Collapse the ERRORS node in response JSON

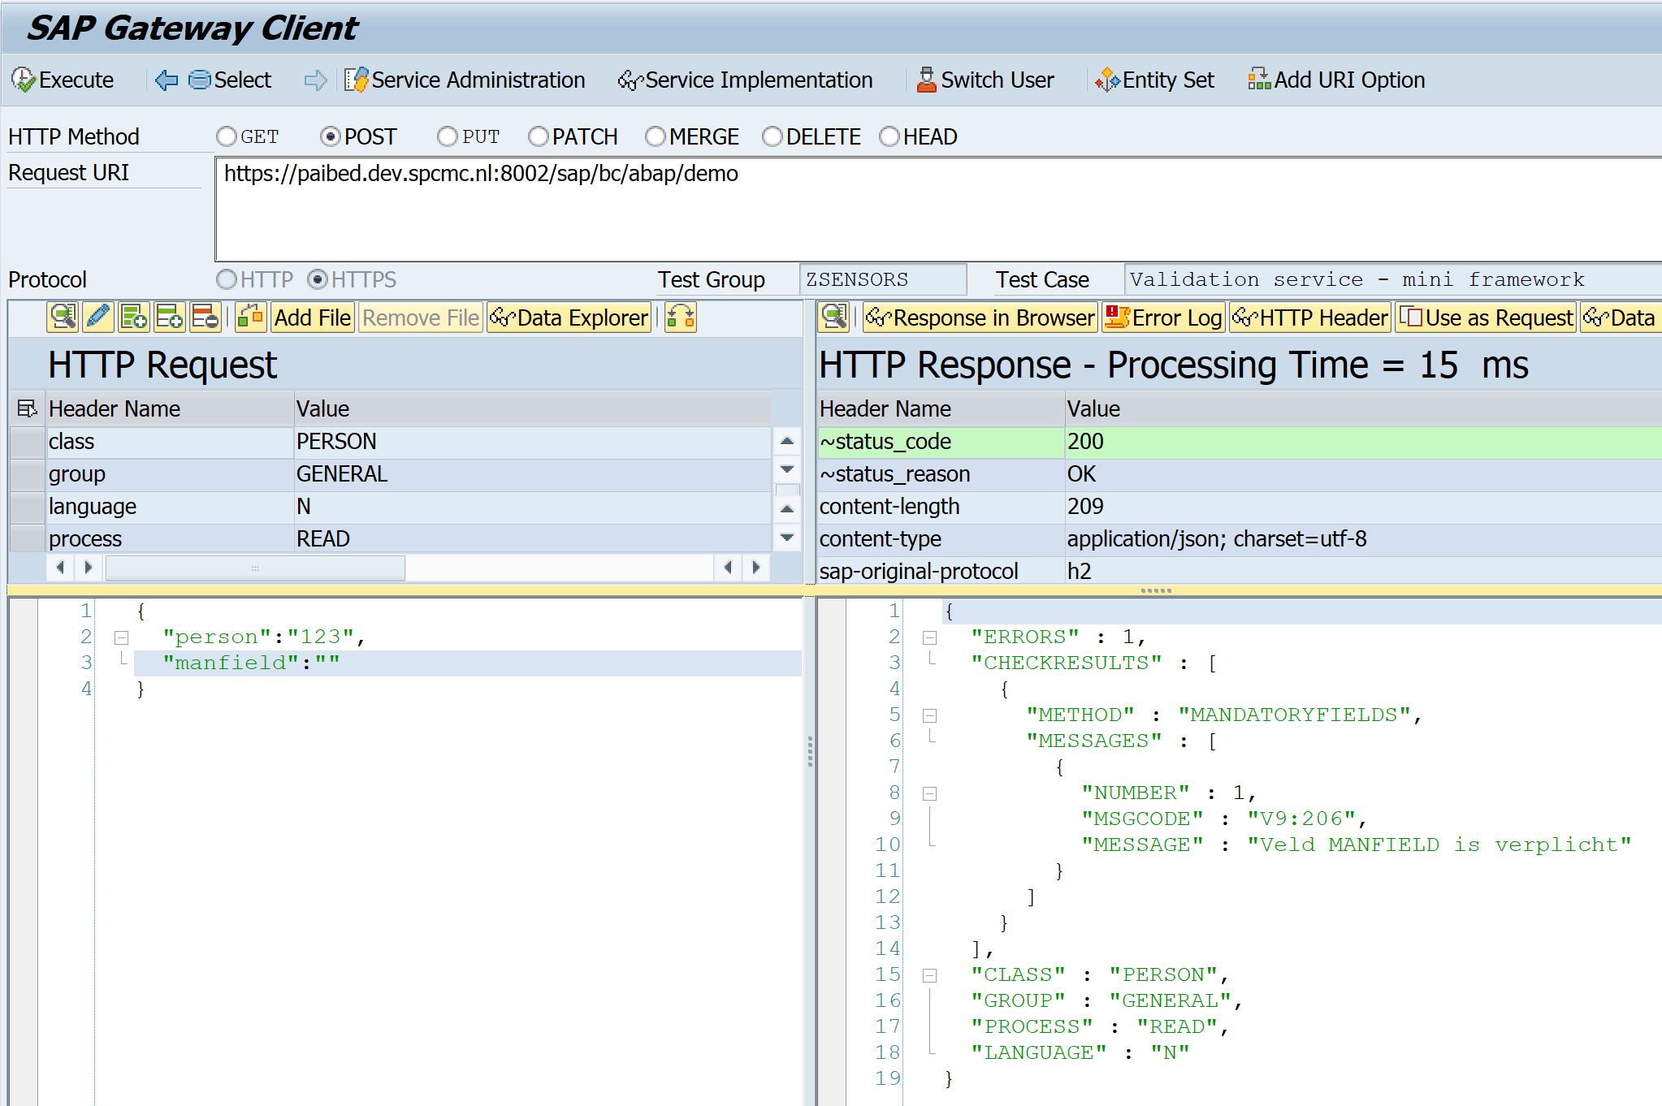click(930, 637)
